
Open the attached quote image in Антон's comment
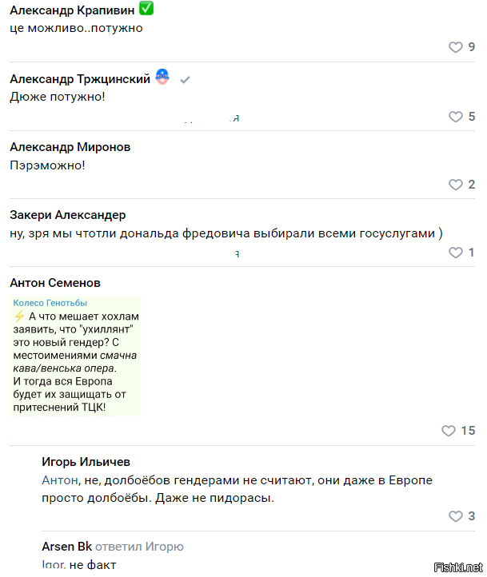tap(75, 356)
